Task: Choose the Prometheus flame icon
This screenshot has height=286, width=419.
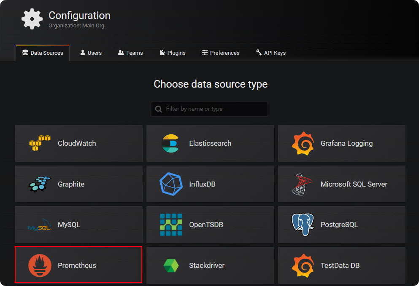Action: [x=40, y=265]
